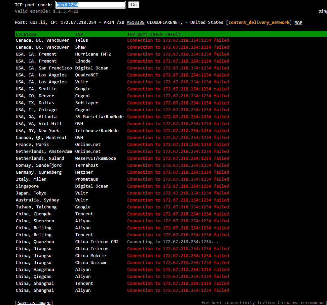Click the 'Valid example: 1.2.3.4:22' hint text

point(47,11)
